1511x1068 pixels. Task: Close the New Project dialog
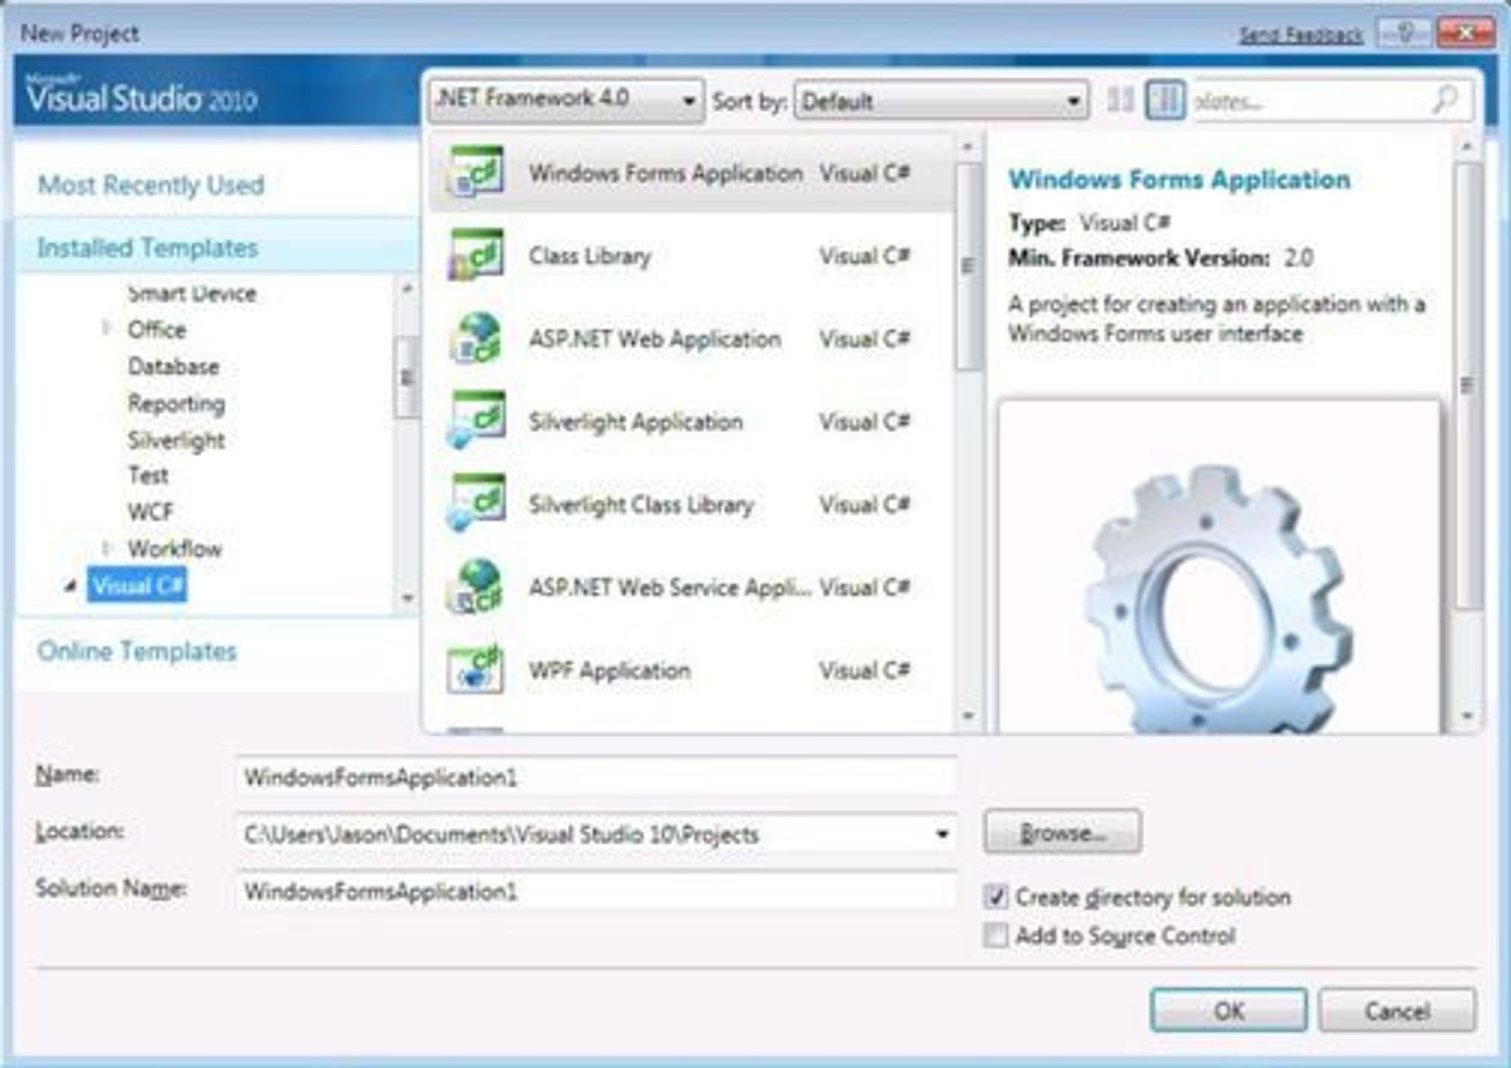click(x=1465, y=33)
